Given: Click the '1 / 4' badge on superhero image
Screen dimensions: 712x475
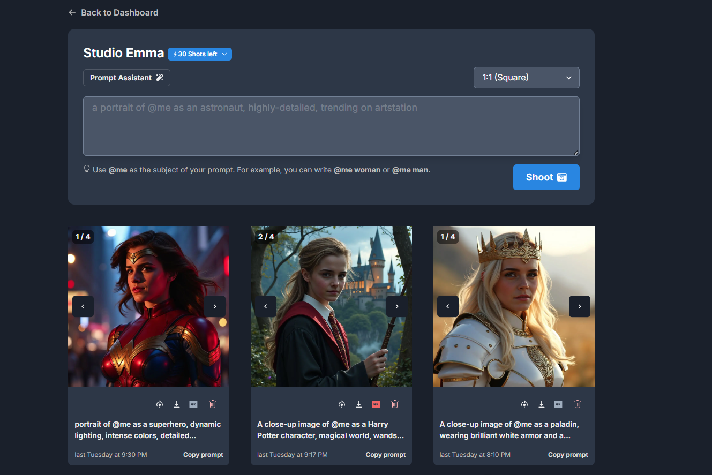Looking at the screenshot, I should pyautogui.click(x=83, y=237).
